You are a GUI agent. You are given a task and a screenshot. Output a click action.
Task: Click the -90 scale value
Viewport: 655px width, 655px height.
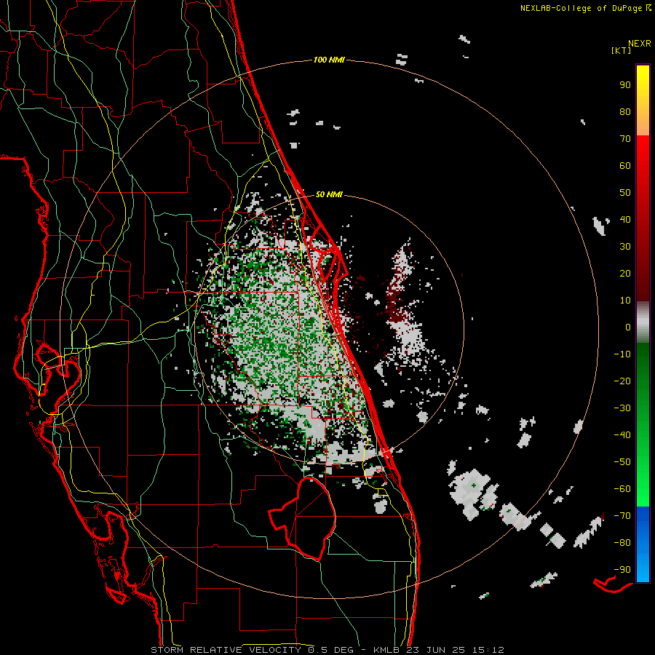[622, 570]
